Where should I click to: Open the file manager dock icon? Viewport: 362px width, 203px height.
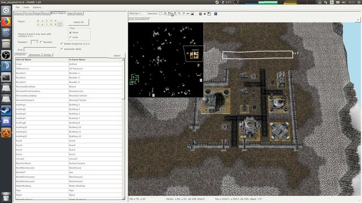click(6, 44)
